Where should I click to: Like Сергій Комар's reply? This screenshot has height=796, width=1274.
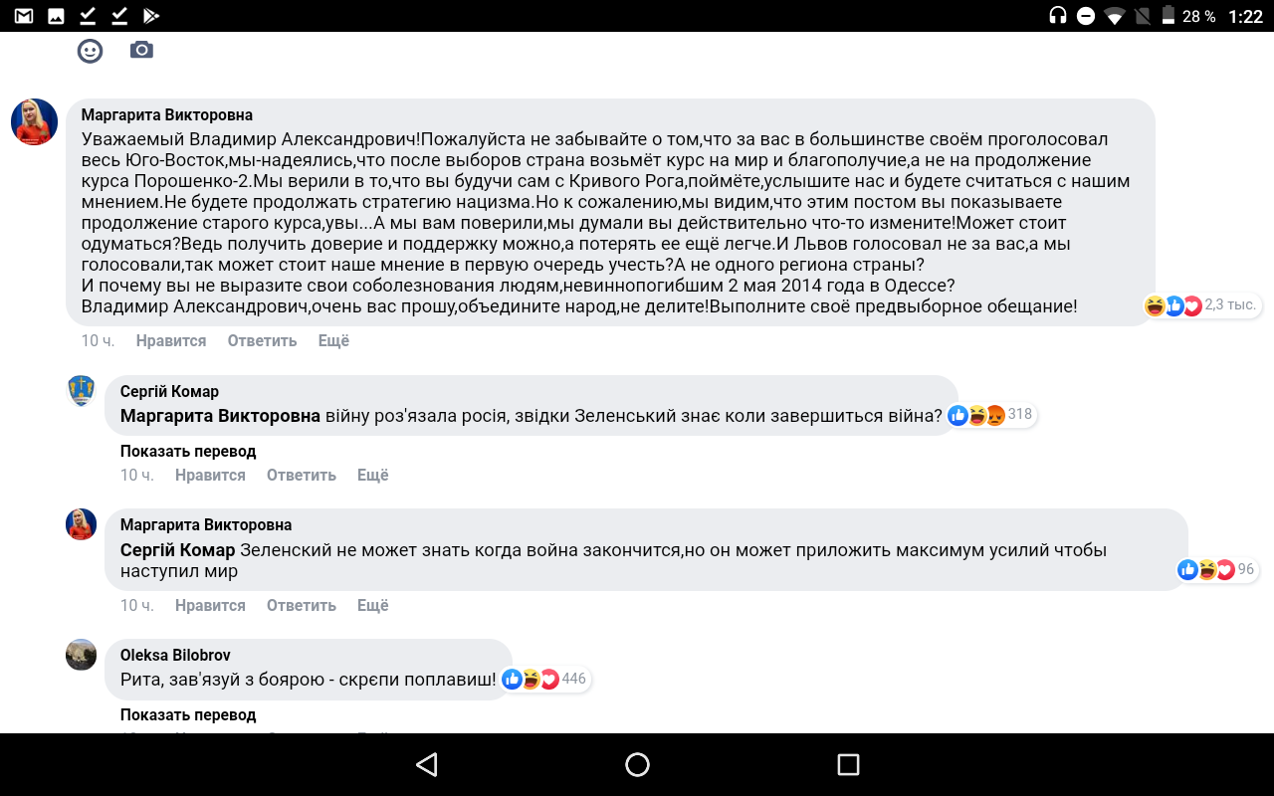pos(210,476)
